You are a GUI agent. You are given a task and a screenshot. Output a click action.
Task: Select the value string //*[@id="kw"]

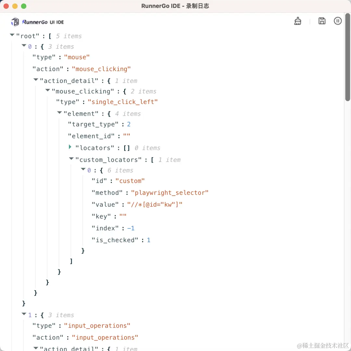(x=155, y=205)
